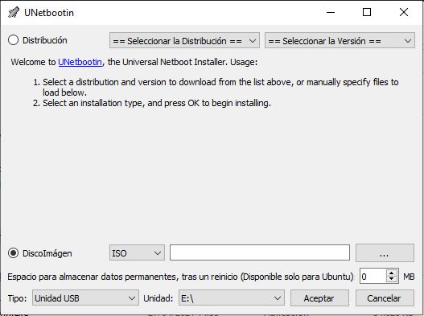Follow the UNetbootin hyperlink

80,62
